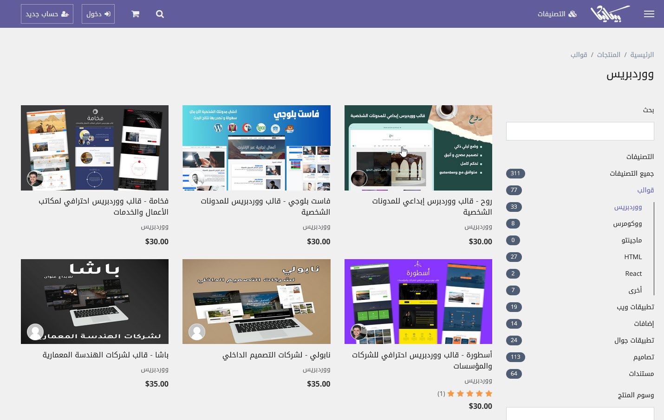This screenshot has height=420, width=664.
Task: Click author avatar on فخامة template
Action: (35, 178)
